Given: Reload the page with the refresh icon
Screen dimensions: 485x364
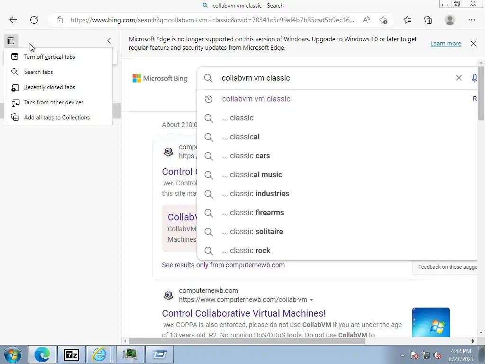Looking at the screenshot, I should point(34,20).
